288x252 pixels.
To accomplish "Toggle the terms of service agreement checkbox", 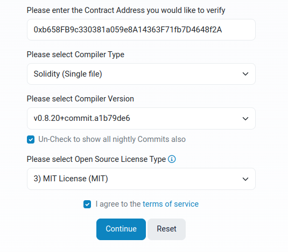I will pos(87,205).
